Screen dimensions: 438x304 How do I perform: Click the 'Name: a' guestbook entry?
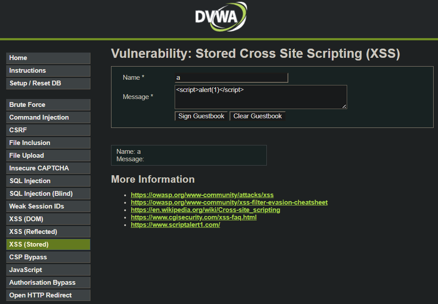point(129,152)
